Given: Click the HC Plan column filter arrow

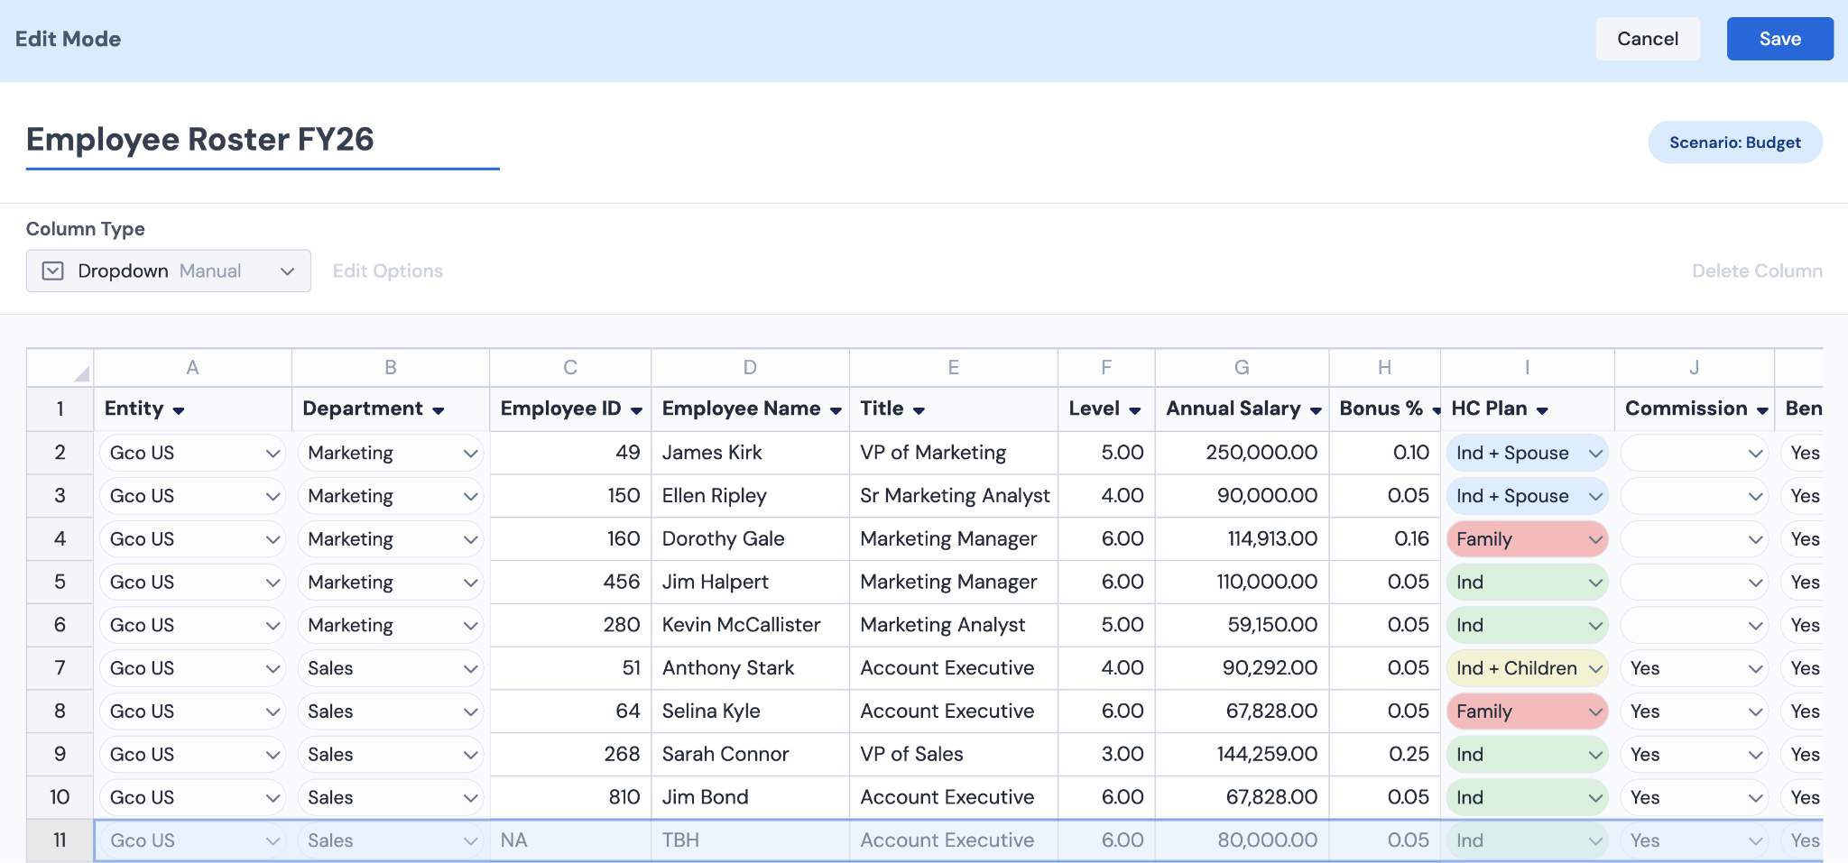Looking at the screenshot, I should (1542, 410).
